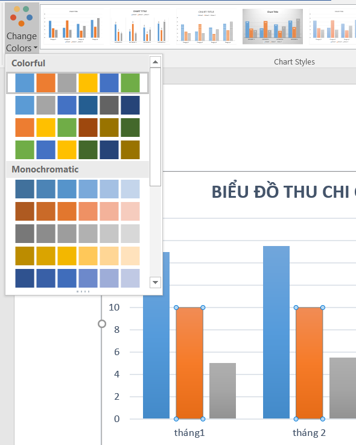Image resolution: width=356 pixels, height=445 pixels.
Task: Click the chart's left-edge resize handle
Action: point(102,324)
